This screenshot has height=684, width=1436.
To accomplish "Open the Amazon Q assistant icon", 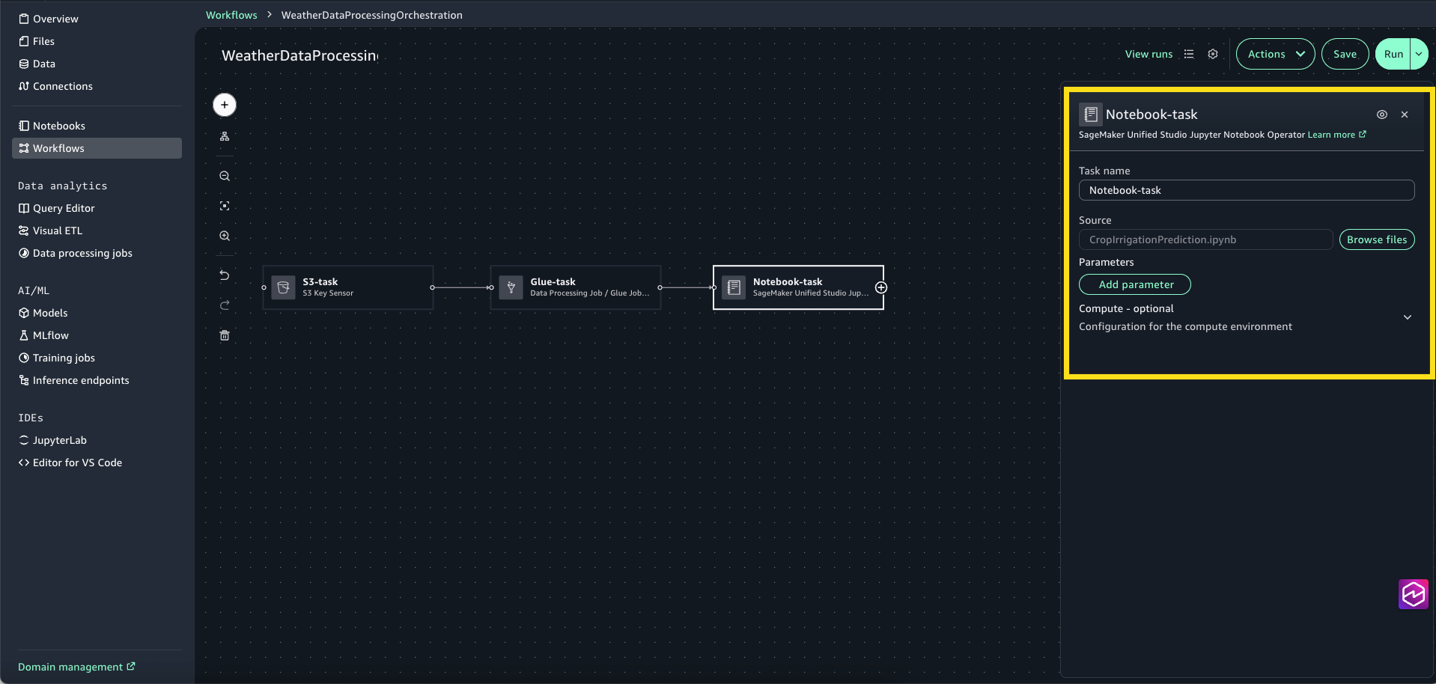I will (x=1413, y=594).
